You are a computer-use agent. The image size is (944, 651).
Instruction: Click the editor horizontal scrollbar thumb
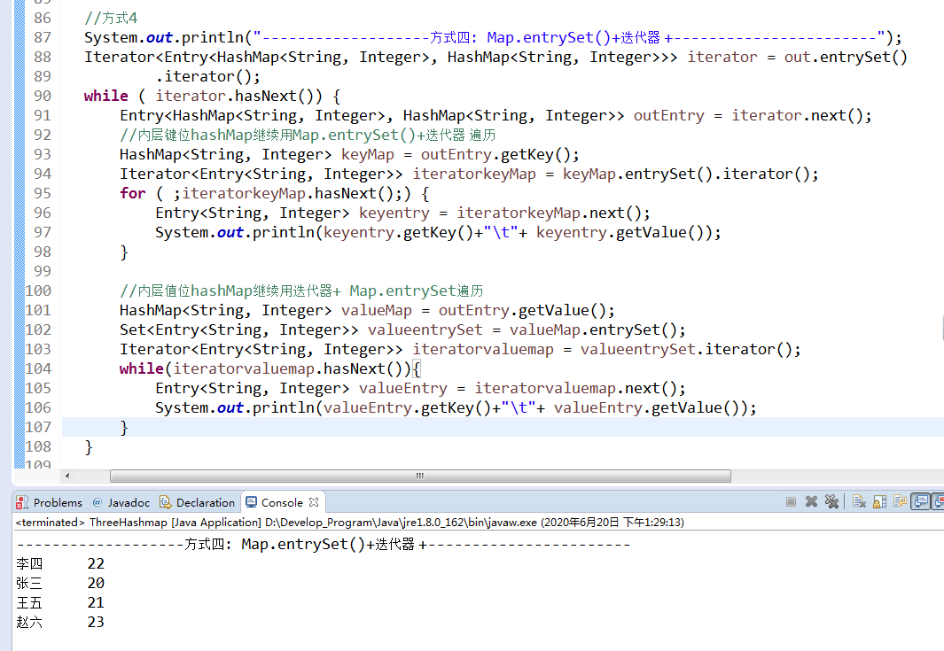pyautogui.click(x=420, y=476)
